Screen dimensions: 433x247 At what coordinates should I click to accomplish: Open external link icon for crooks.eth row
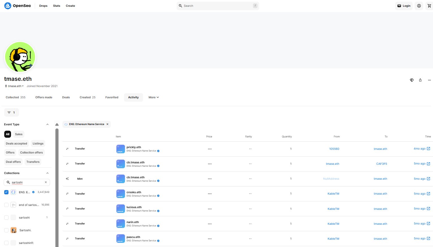click(x=428, y=193)
